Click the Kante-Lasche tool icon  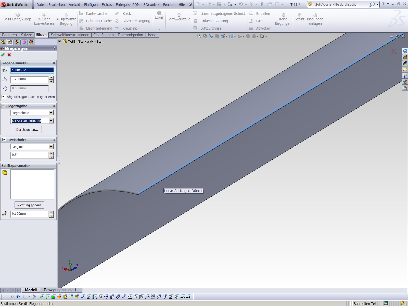click(81, 14)
